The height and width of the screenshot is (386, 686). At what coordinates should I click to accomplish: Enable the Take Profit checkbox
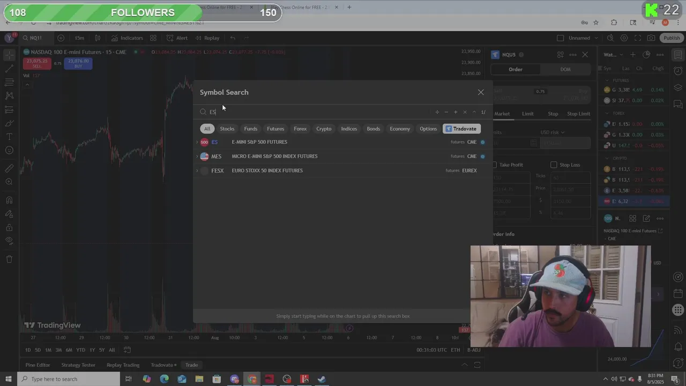coord(494,165)
